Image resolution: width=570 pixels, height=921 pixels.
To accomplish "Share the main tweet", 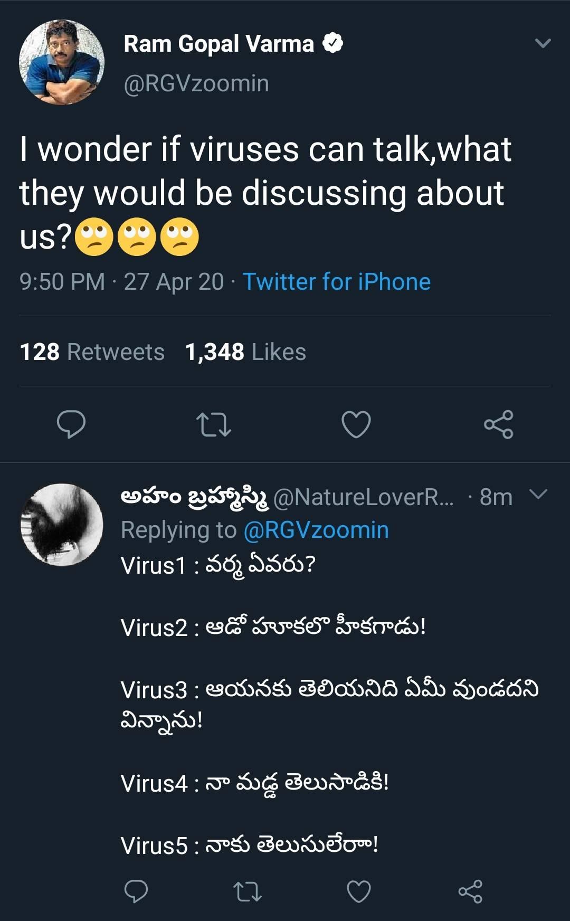I will click(x=499, y=424).
